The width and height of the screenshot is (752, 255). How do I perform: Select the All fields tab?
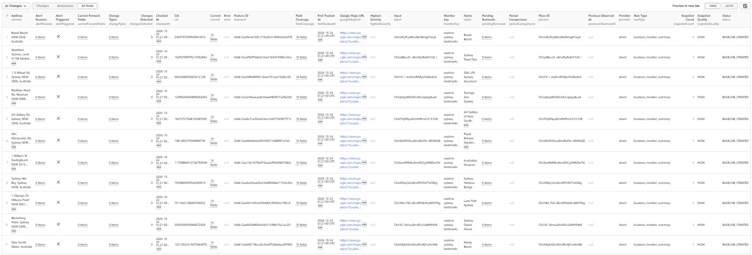(x=87, y=6)
